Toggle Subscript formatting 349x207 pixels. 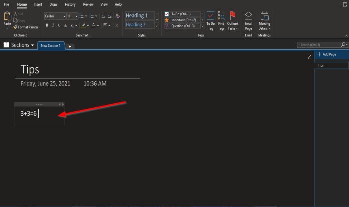pos(72,26)
